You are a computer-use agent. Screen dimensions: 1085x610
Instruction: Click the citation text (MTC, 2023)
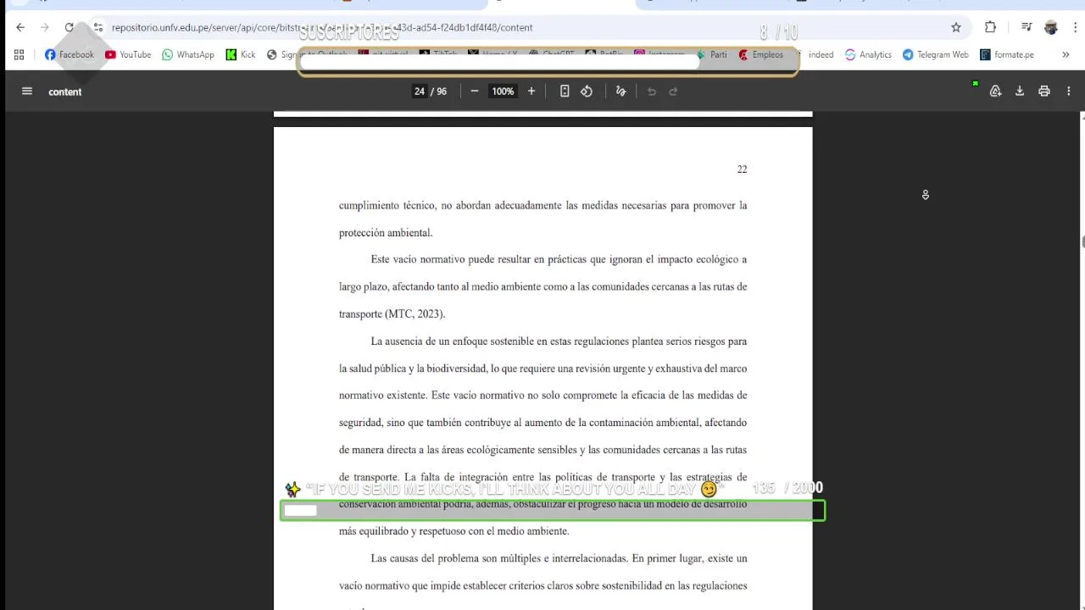(415, 314)
